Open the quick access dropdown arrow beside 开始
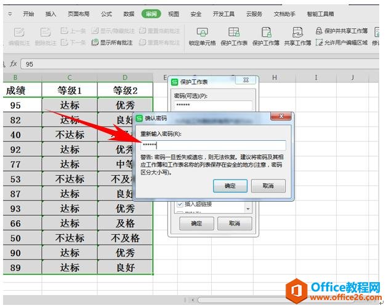 (x=10, y=14)
